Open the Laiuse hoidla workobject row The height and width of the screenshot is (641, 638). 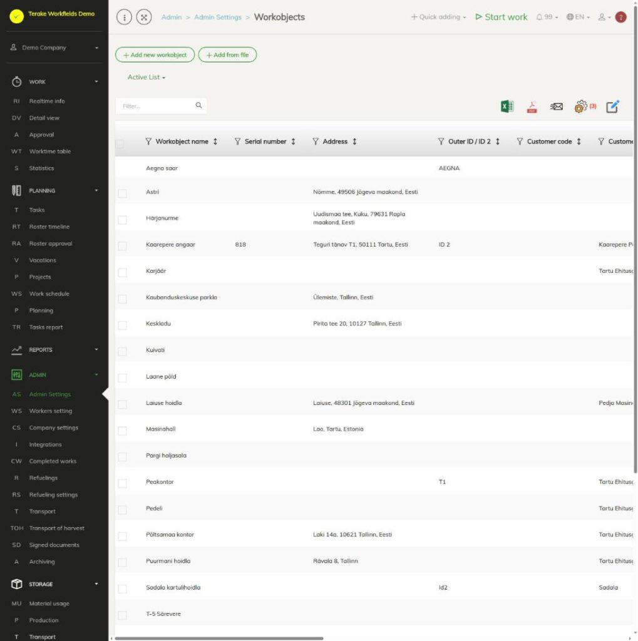click(x=374, y=403)
